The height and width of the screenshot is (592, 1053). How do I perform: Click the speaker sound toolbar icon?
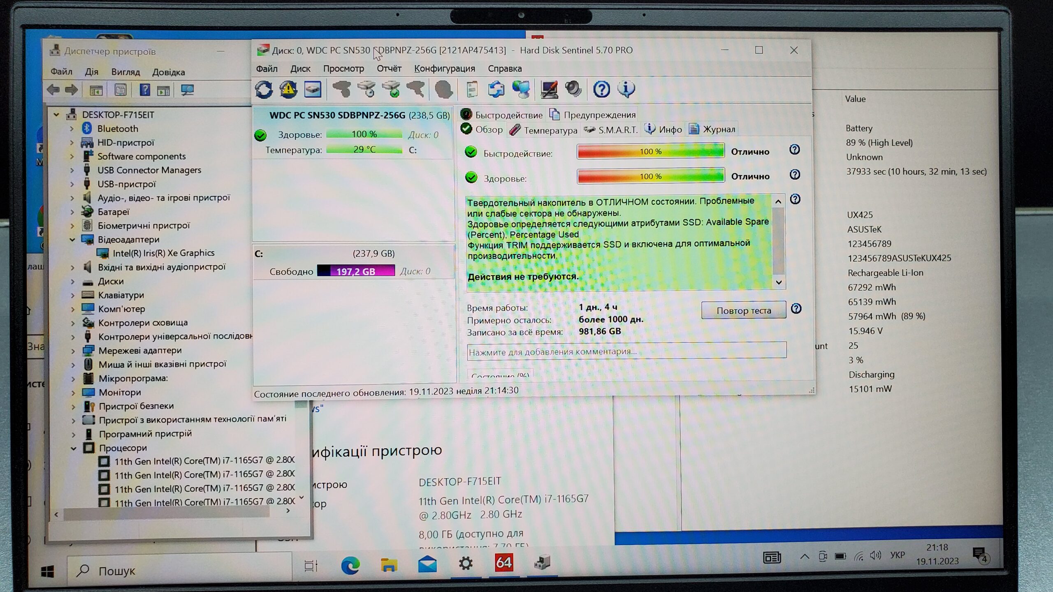573,89
